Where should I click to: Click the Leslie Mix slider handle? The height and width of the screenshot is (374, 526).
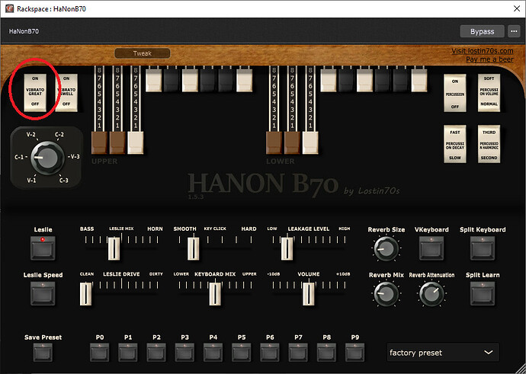pyautogui.click(x=114, y=248)
